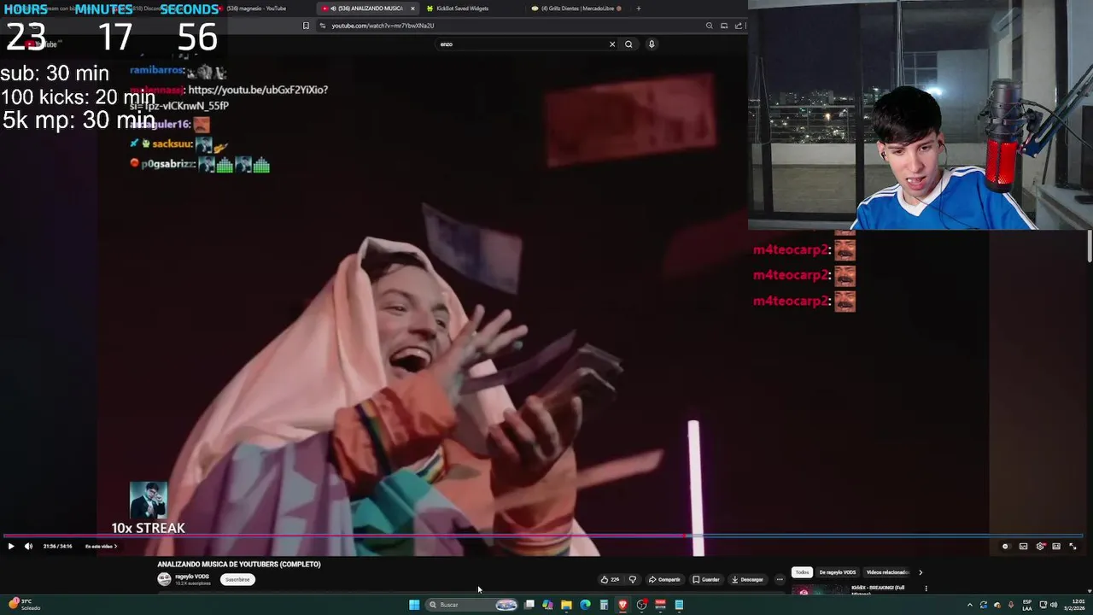Open Brave browser from the taskbar

tap(622, 605)
